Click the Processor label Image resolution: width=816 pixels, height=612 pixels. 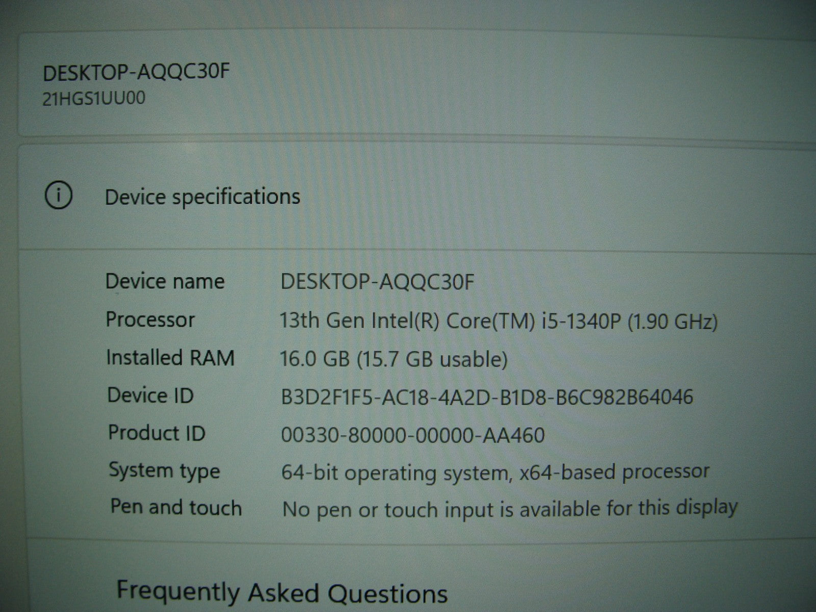click(x=150, y=320)
